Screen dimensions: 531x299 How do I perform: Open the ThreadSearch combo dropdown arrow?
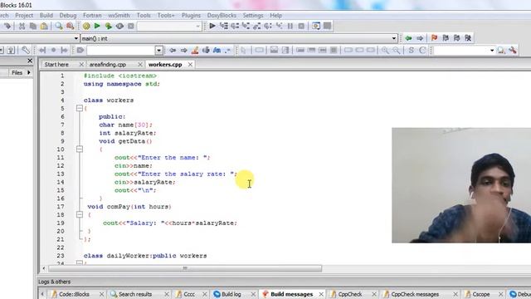[492, 51]
